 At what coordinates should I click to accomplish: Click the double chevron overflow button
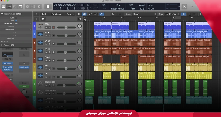pos(192,7)
